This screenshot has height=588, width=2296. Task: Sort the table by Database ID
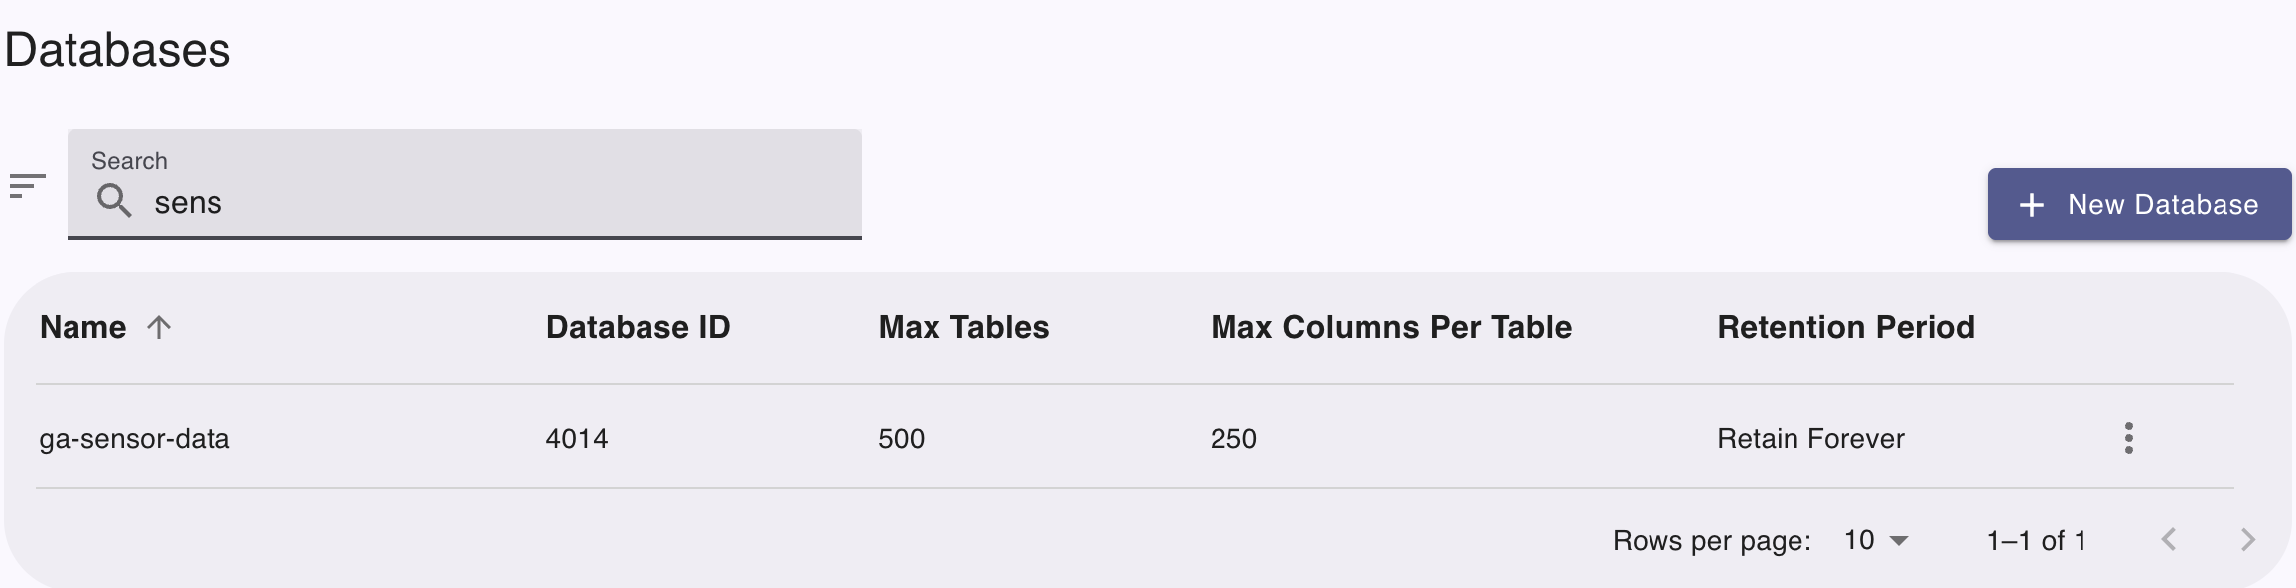(x=639, y=327)
